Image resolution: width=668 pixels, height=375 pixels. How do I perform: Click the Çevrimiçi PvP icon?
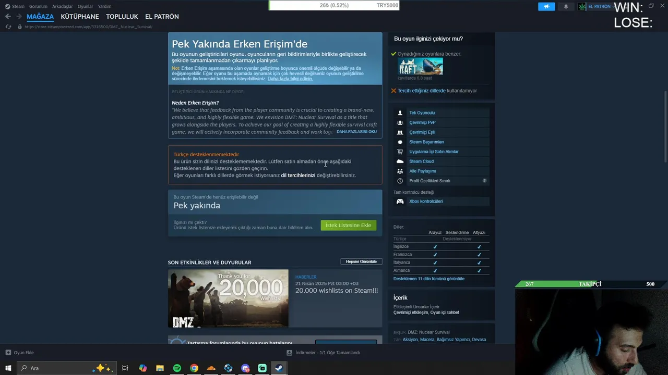pyautogui.click(x=400, y=122)
